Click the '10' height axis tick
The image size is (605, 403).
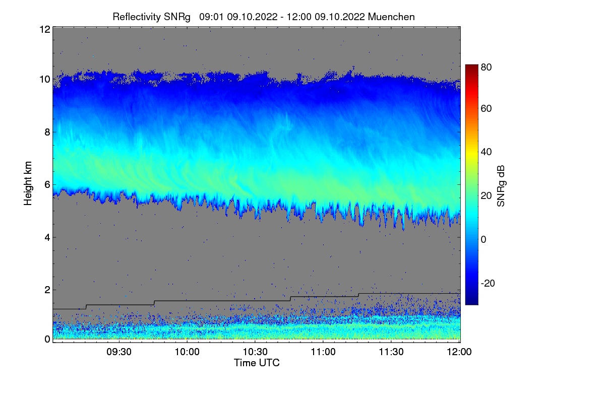(44, 79)
